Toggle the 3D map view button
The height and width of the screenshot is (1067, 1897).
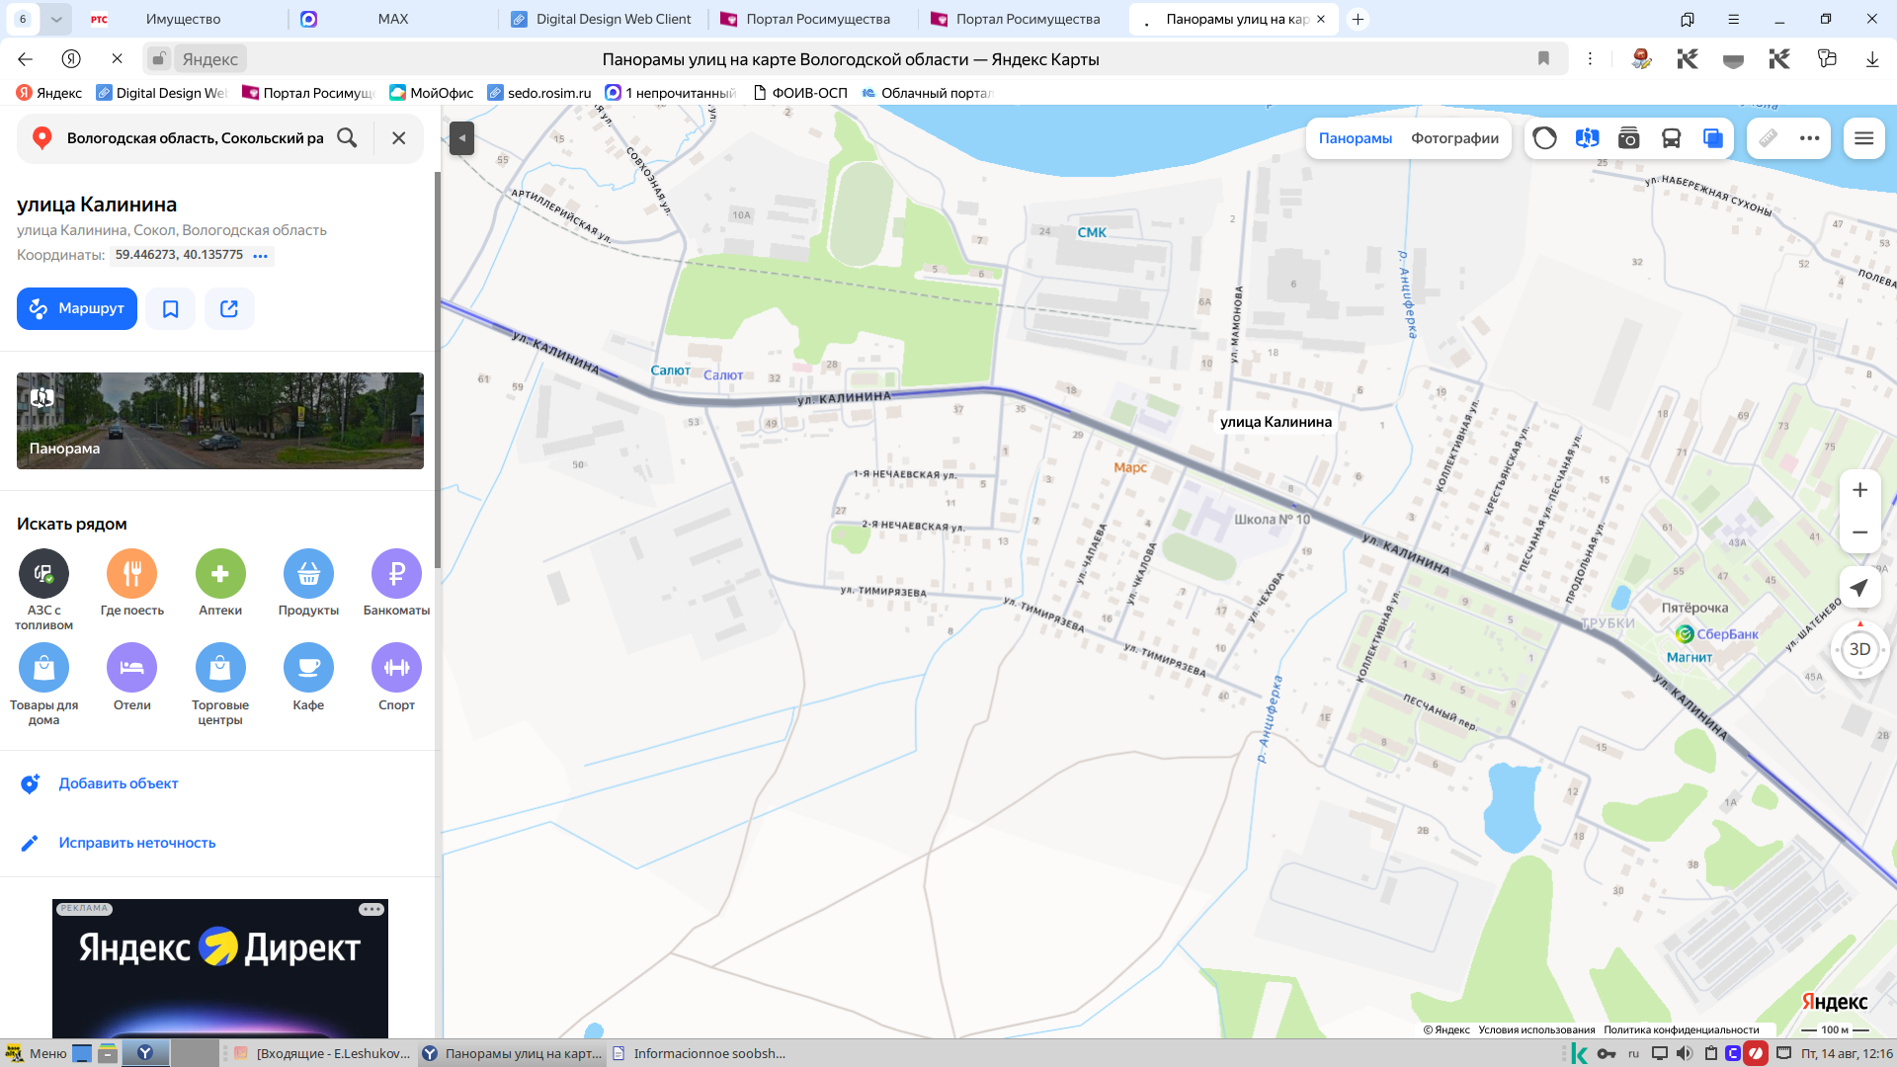coord(1859,649)
